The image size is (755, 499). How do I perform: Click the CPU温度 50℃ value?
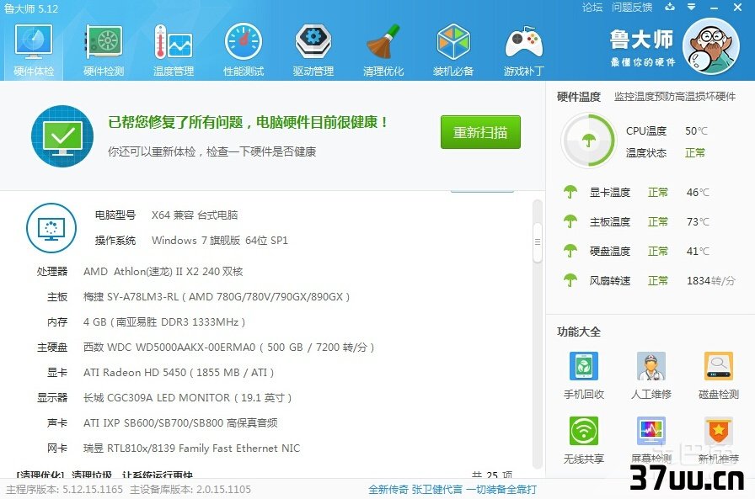pos(696,130)
